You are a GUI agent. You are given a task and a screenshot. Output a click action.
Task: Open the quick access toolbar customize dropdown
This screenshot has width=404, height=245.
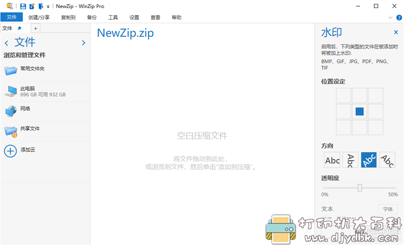[x=48, y=7]
